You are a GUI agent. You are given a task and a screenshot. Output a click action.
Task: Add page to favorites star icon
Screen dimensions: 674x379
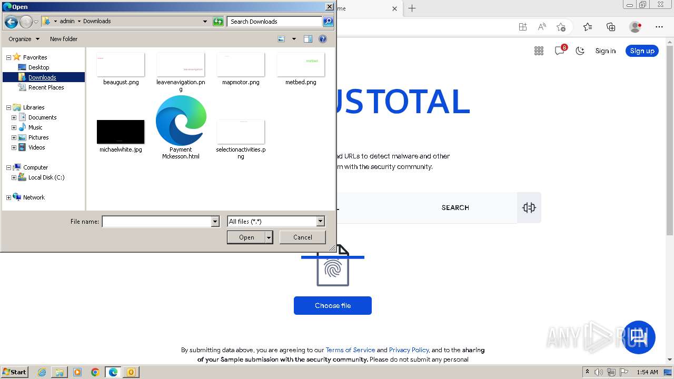(561, 27)
